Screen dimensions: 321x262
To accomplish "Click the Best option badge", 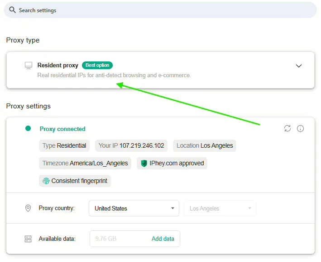I will pos(97,65).
